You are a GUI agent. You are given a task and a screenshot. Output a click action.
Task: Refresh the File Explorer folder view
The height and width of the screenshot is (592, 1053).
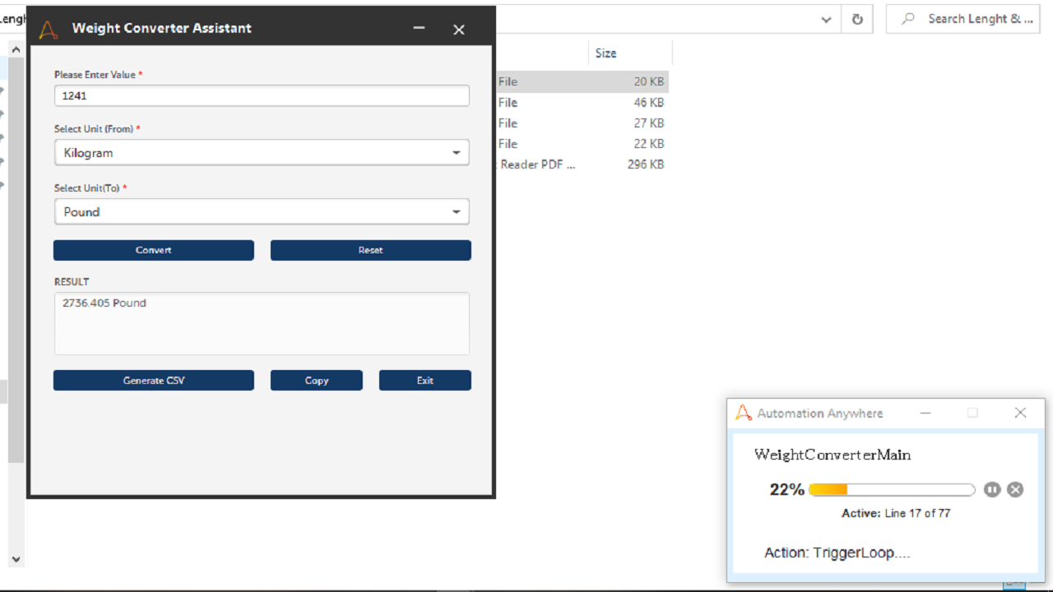(x=857, y=19)
